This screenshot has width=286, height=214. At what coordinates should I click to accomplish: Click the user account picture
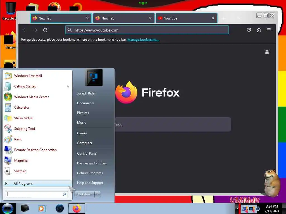94,77
